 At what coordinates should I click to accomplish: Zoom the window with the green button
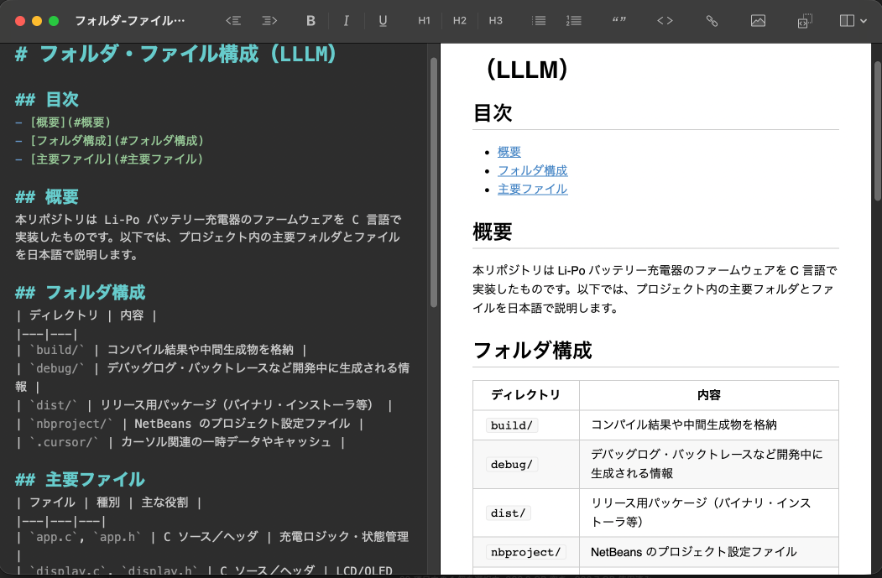click(54, 21)
